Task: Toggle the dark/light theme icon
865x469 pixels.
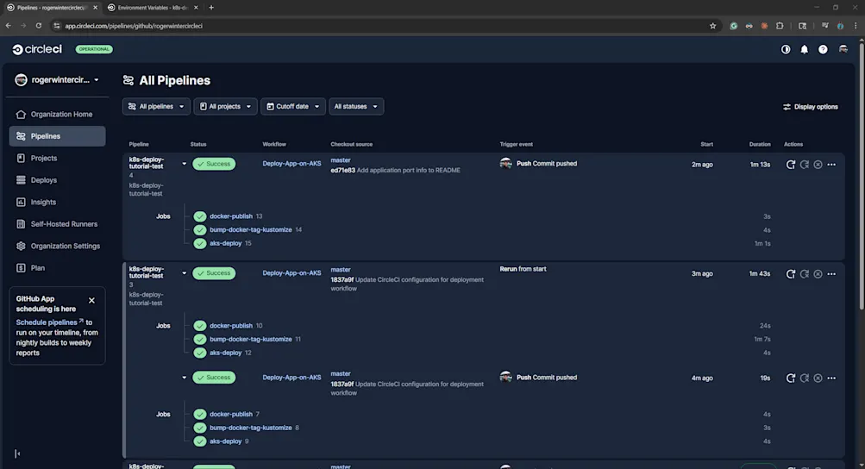Action: click(x=786, y=50)
